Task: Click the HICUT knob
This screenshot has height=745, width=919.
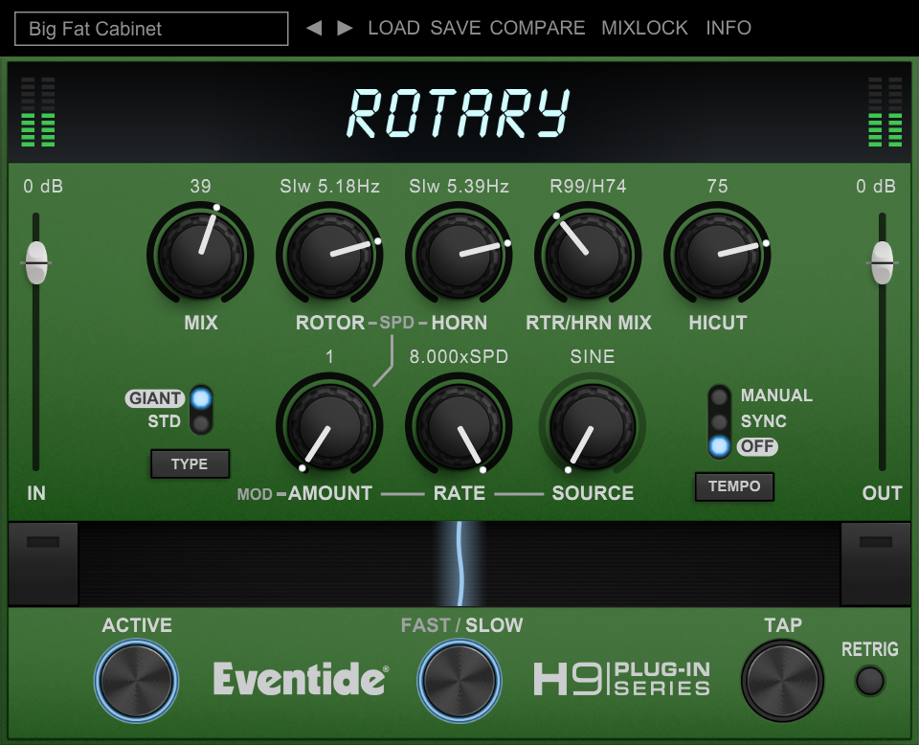Action: 717,255
